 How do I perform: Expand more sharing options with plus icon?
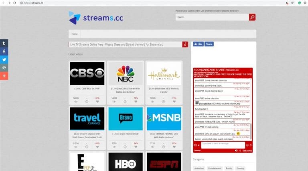point(4,76)
